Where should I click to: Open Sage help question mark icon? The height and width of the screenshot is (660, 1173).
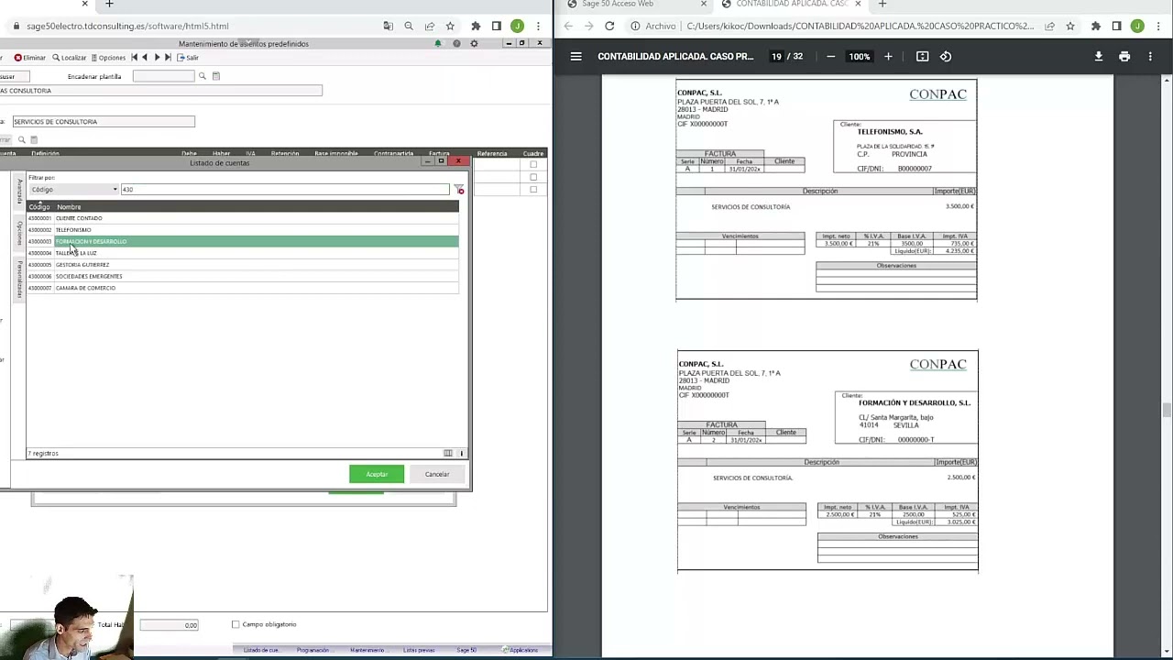pyautogui.click(x=456, y=44)
